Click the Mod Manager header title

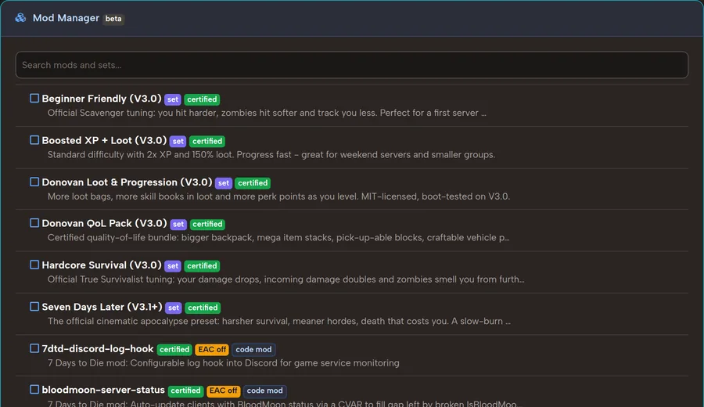coord(66,18)
